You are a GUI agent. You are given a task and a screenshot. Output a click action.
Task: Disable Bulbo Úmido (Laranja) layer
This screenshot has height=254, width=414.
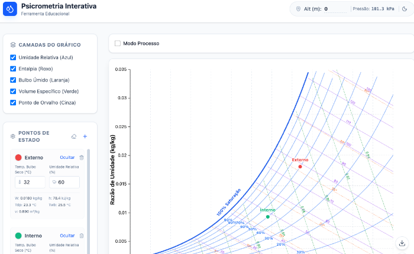tap(13, 80)
